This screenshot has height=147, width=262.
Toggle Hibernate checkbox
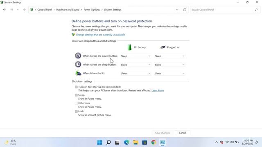[76, 103]
